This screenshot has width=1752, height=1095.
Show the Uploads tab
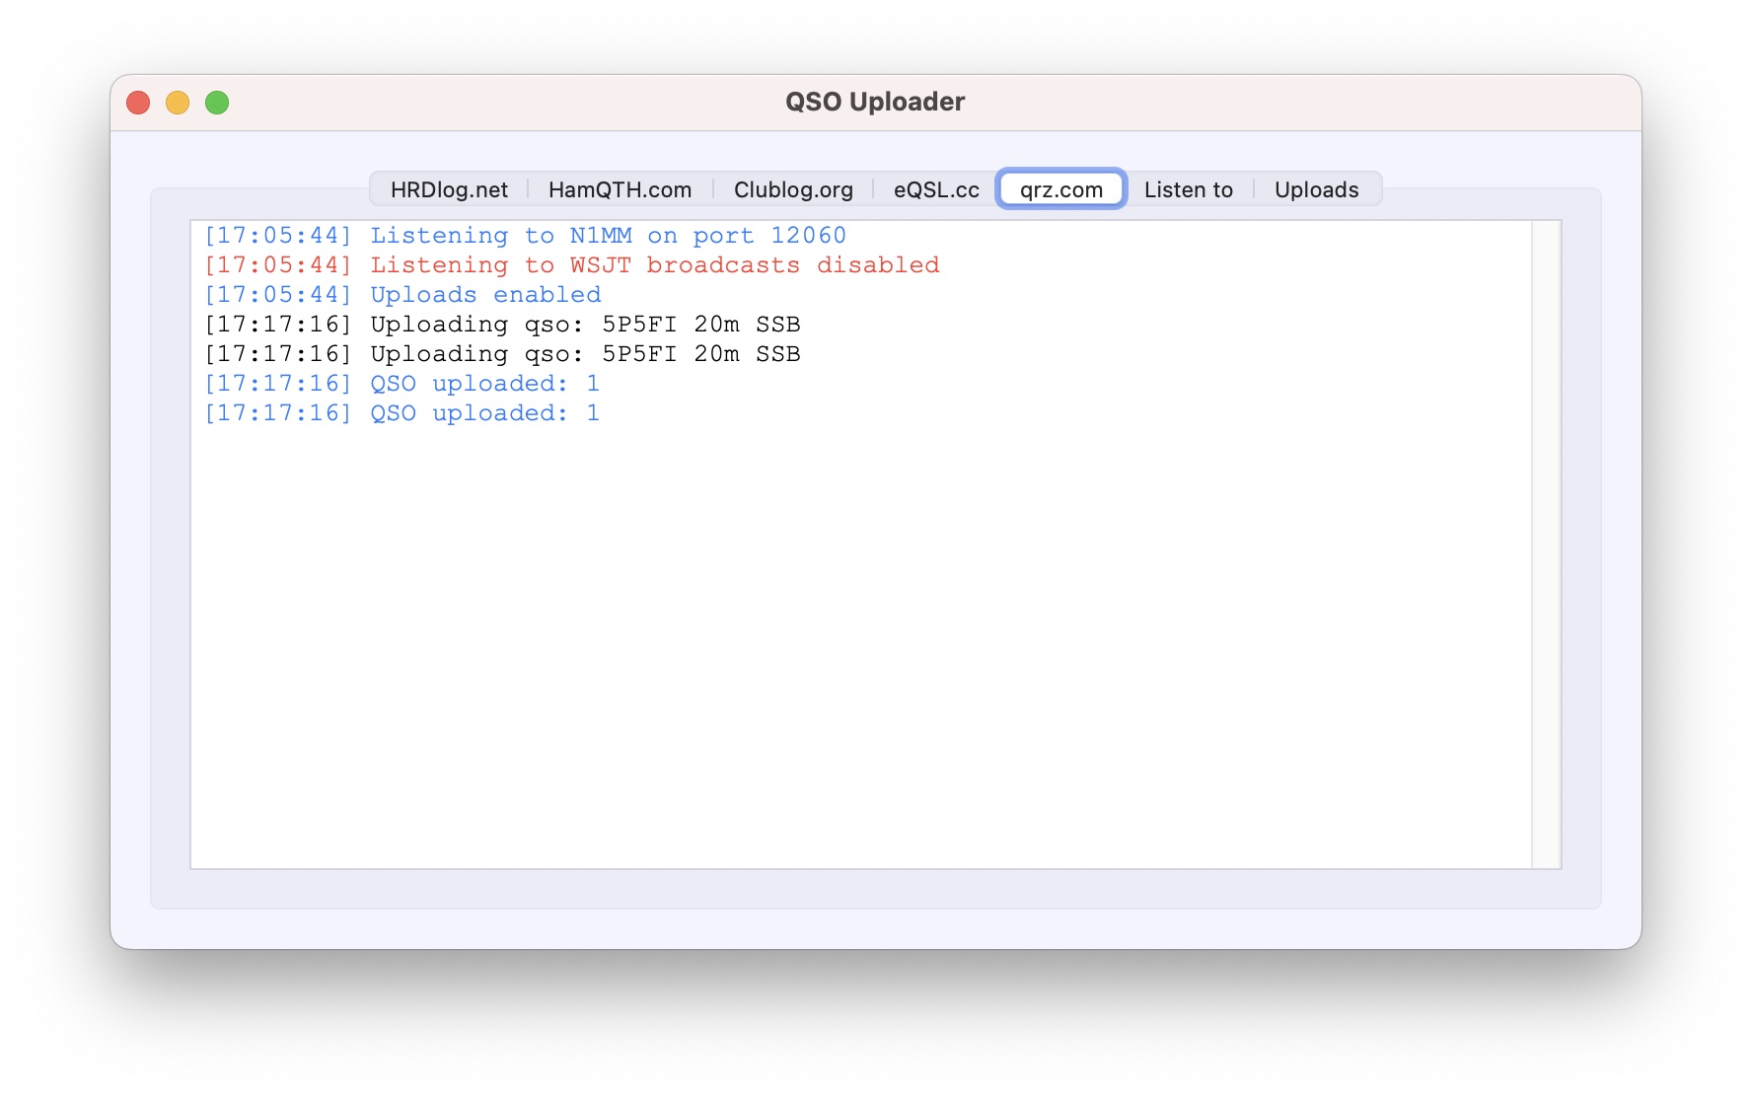[1316, 189]
